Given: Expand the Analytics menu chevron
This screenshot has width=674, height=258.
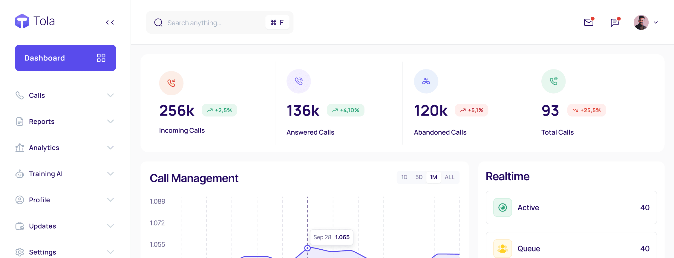Looking at the screenshot, I should click(x=111, y=147).
